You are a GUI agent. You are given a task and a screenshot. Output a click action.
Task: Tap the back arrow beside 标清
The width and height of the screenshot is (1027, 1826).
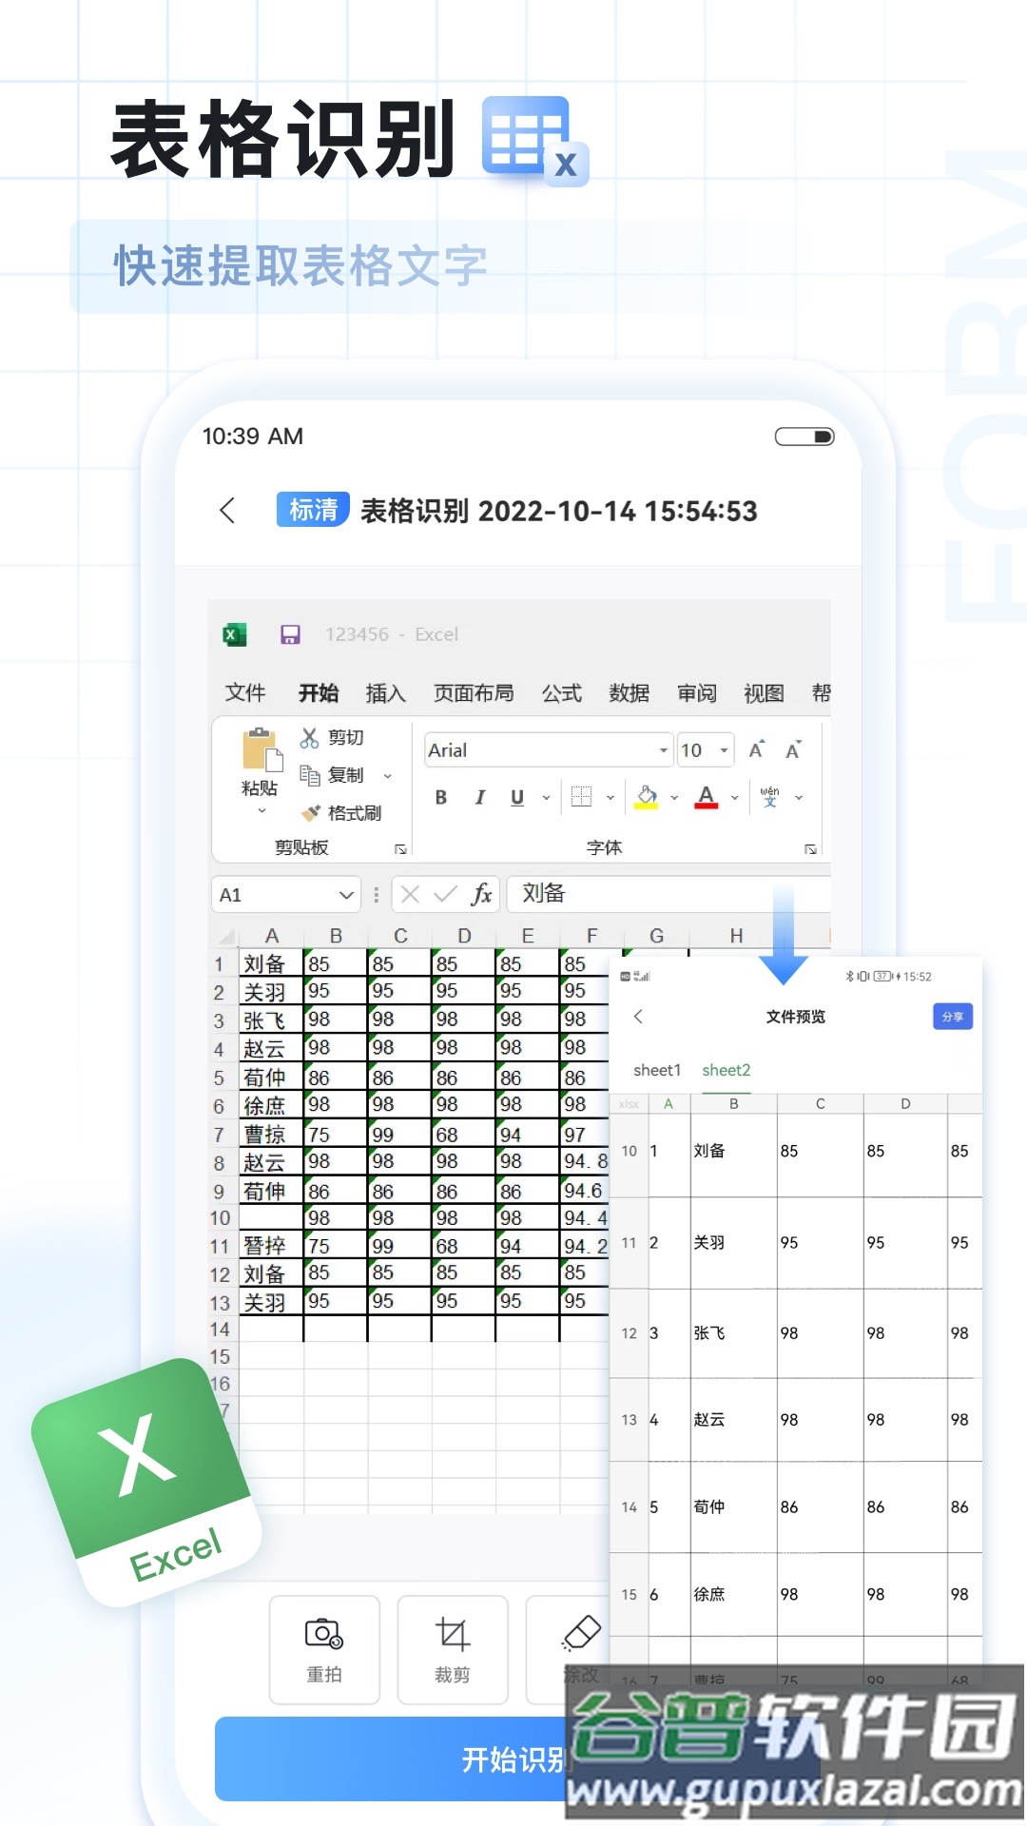tap(227, 511)
